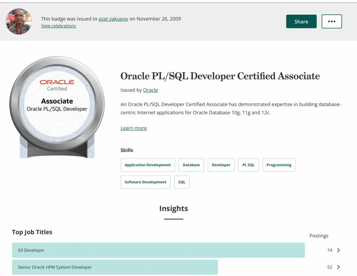Select the Developer skill tag
Screen dimensions: 357x276
[x=221, y=165]
